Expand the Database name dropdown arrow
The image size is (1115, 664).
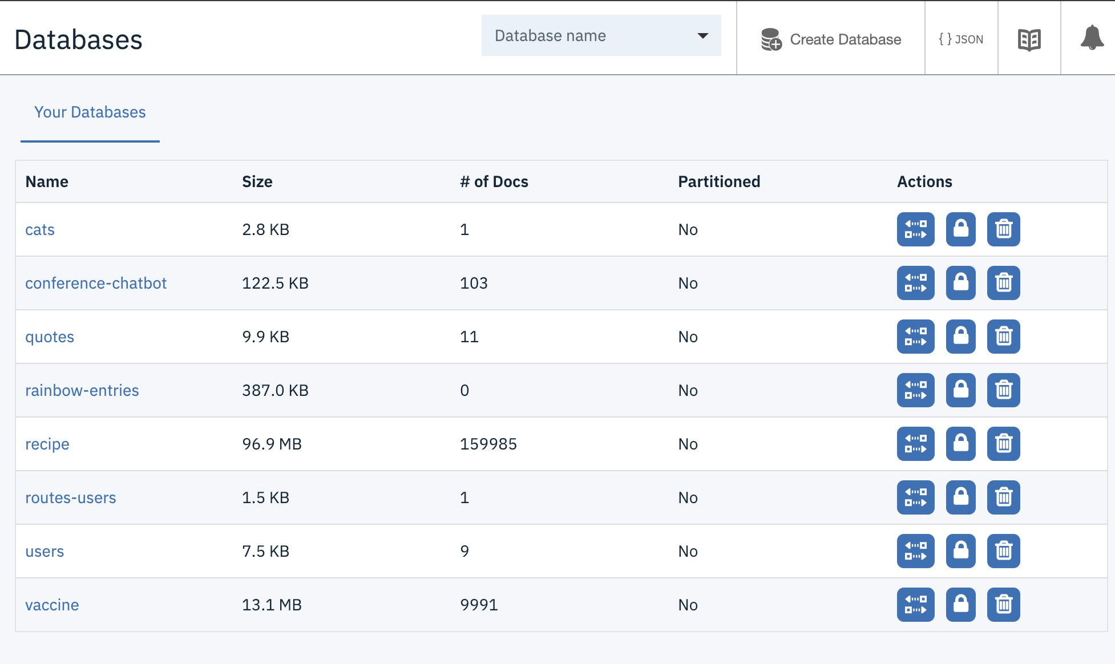(702, 36)
